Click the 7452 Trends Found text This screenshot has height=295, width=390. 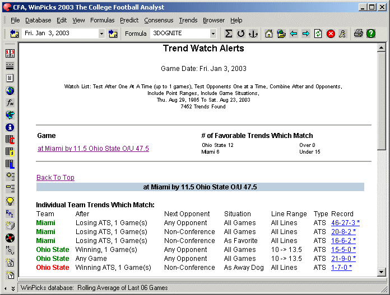203,107
